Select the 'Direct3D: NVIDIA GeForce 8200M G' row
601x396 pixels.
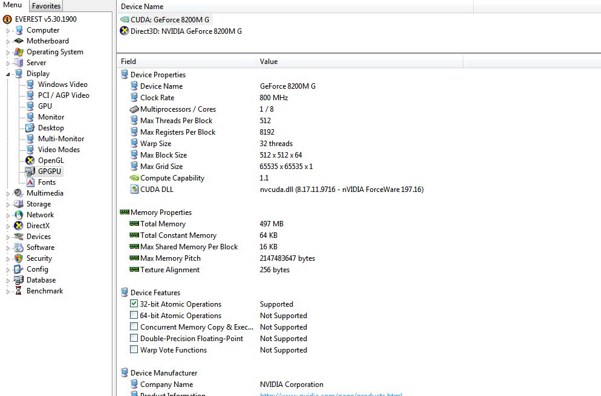coord(186,31)
